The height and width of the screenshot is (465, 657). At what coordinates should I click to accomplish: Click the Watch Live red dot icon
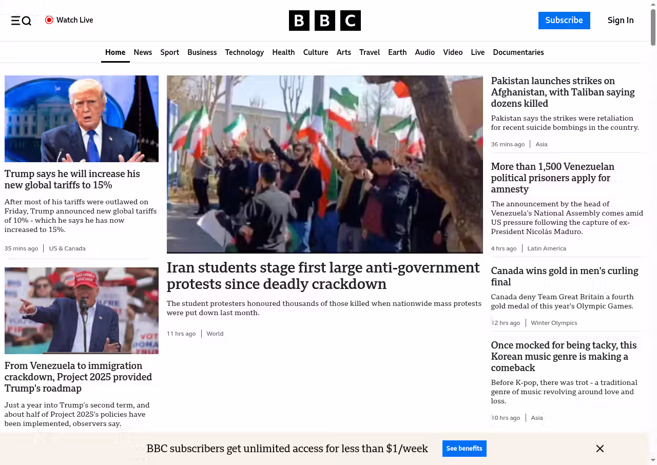click(49, 20)
